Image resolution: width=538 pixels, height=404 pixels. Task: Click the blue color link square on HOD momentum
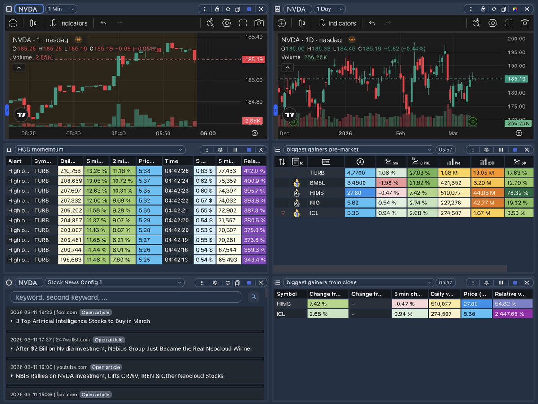(x=249, y=150)
